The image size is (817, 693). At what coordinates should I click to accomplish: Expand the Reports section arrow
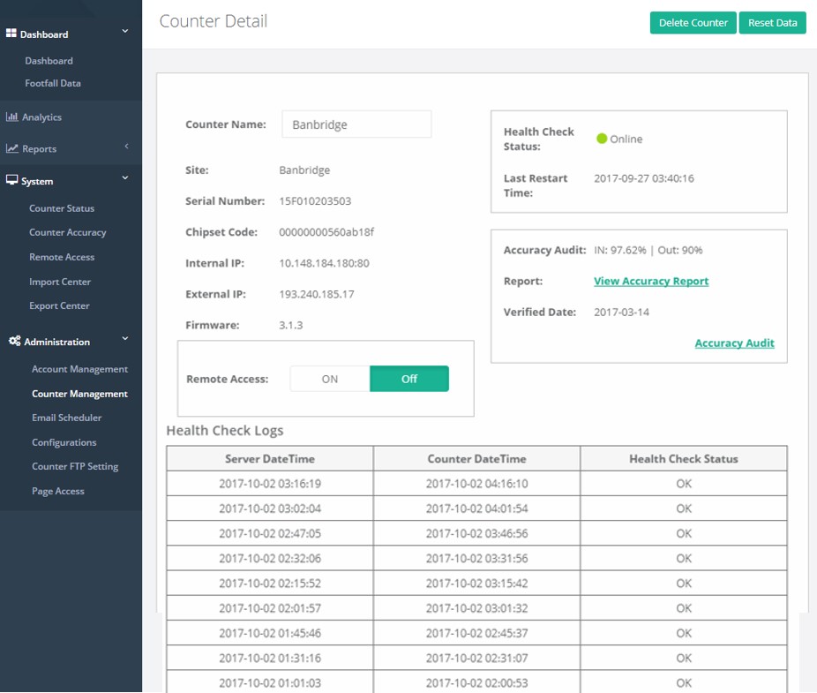pos(126,147)
